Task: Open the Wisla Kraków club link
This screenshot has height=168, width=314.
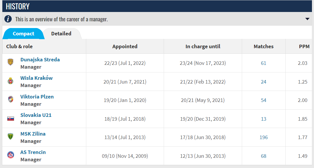Action: (x=37, y=78)
